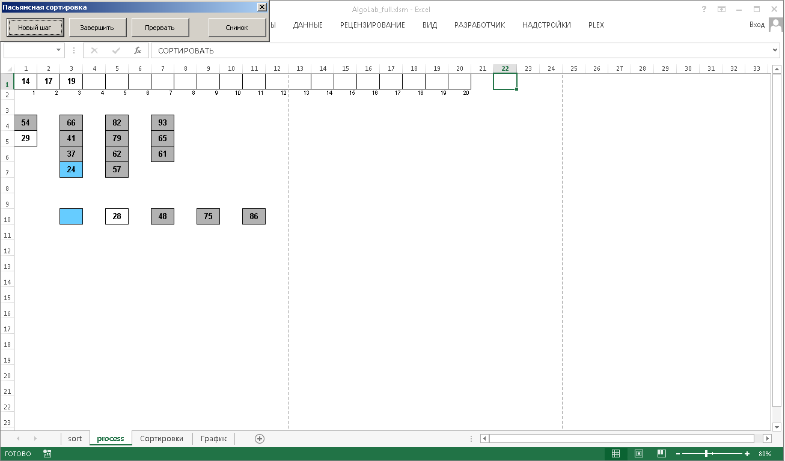Click the macro recording status bar icon
Screen dimensions: 785x461
(47, 454)
